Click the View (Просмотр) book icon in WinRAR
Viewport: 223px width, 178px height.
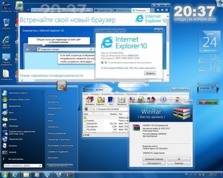(x=121, y=100)
